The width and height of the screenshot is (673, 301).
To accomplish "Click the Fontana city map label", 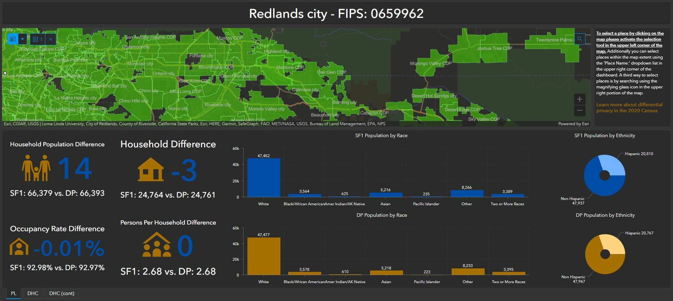I will click(201, 55).
